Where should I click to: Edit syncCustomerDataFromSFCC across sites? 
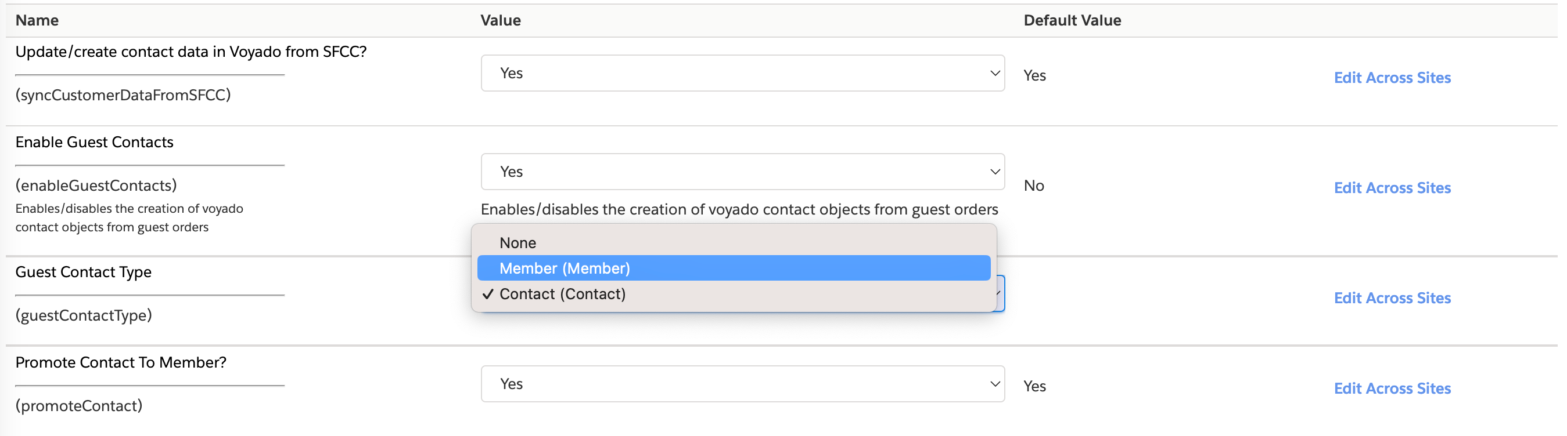(x=1392, y=77)
